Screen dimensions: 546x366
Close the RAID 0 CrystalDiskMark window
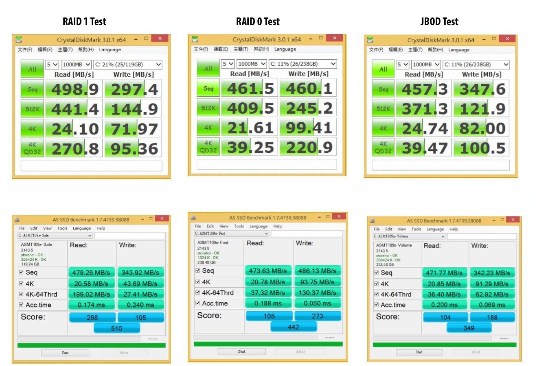pyautogui.click(x=334, y=38)
